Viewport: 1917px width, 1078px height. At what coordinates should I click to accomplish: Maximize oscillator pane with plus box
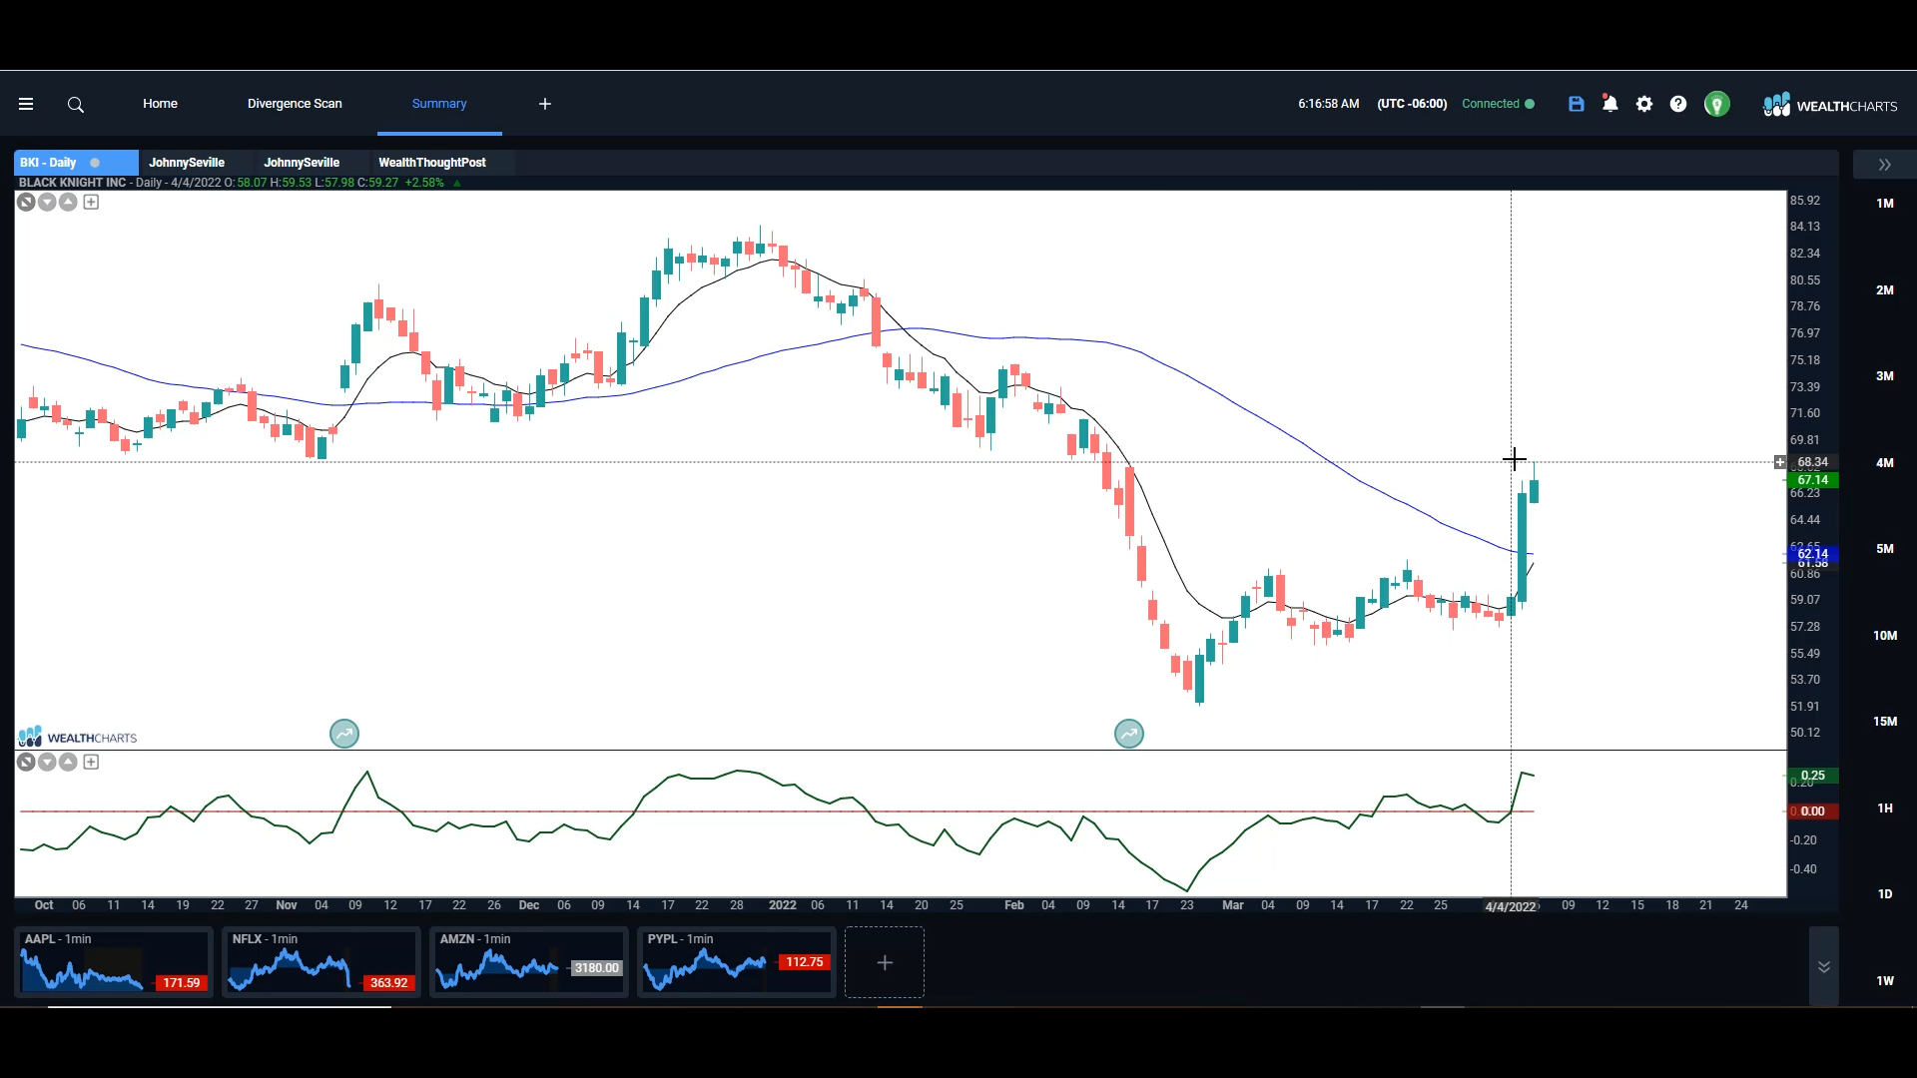point(91,762)
